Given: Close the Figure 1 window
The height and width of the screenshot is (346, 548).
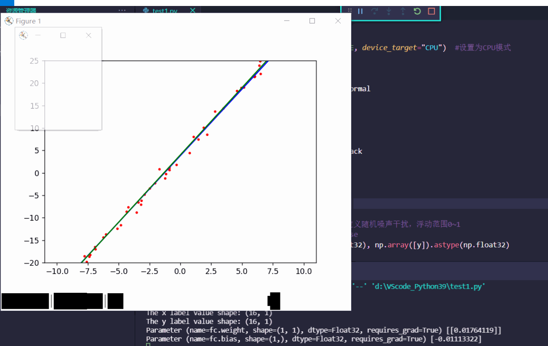Looking at the screenshot, I should (x=338, y=21).
